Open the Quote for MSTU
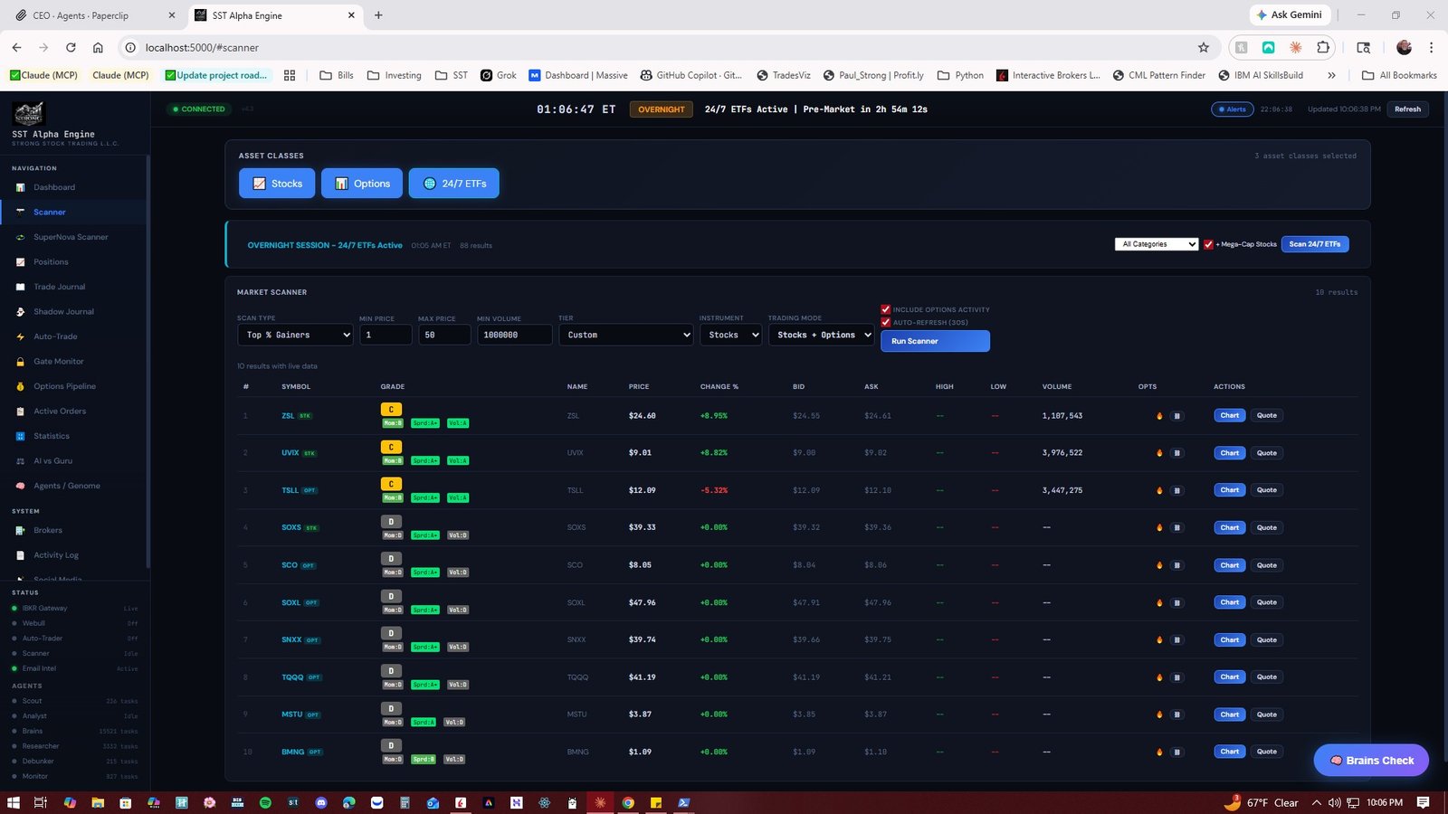Screen dimensions: 1448x814 1266,715
